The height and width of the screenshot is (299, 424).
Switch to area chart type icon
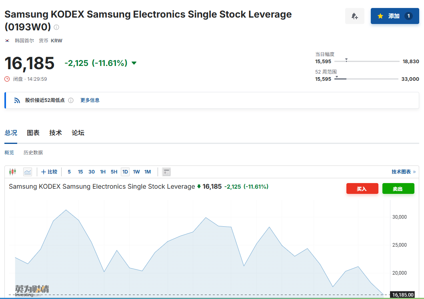(28, 171)
